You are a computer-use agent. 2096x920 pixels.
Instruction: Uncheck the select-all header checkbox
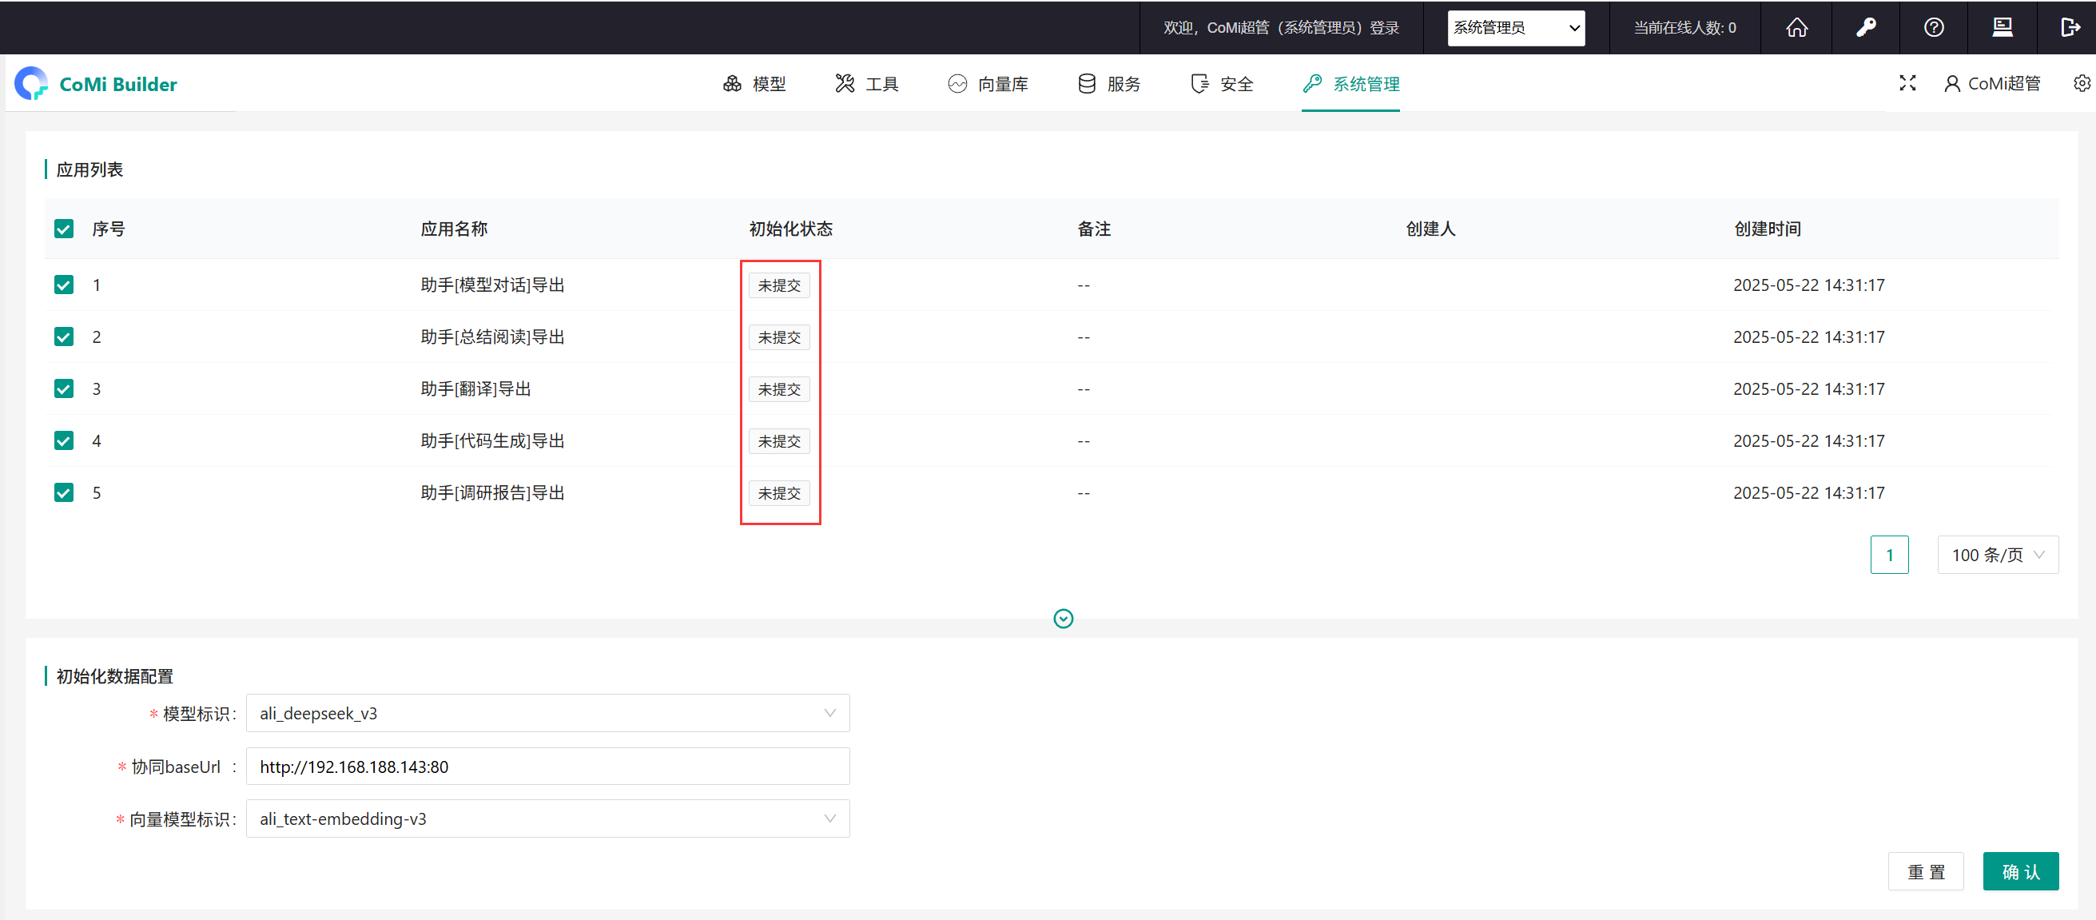pyautogui.click(x=63, y=229)
